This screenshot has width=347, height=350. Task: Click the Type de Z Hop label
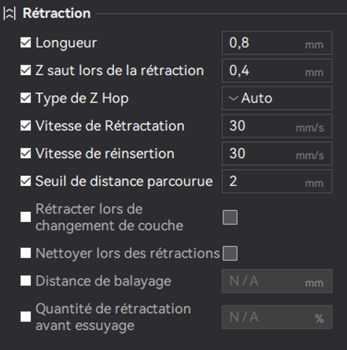(82, 98)
